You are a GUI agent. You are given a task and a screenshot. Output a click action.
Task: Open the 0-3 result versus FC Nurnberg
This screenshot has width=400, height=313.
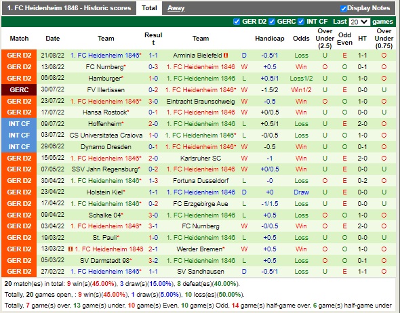(153, 67)
